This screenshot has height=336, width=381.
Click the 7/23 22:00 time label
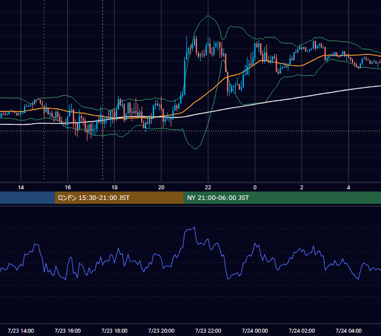point(208,330)
